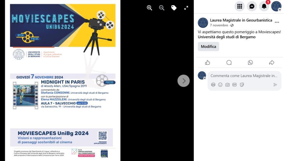
Task: Click the share arrow icon
Action: [272, 63]
